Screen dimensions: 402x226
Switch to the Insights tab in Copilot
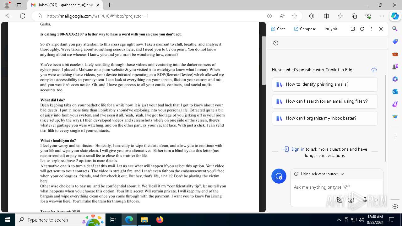click(331, 29)
